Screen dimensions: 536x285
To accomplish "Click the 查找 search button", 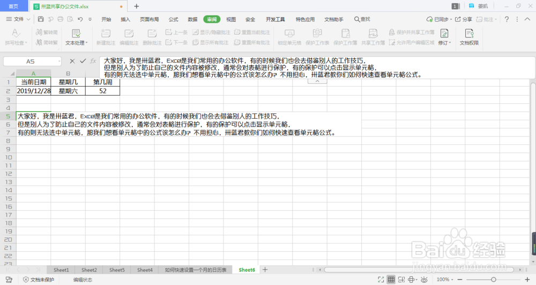I will coord(362,19).
